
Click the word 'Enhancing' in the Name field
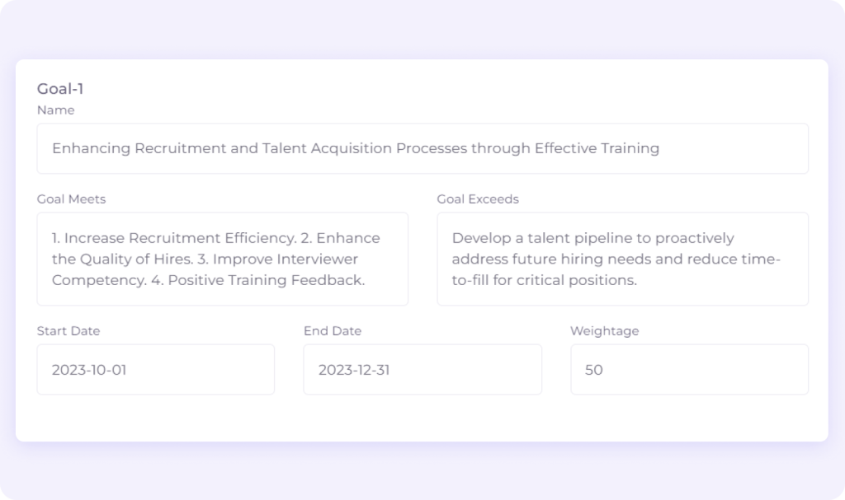(91, 148)
